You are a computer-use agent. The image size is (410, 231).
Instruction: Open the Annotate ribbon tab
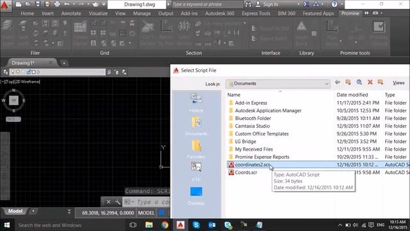tap(71, 13)
